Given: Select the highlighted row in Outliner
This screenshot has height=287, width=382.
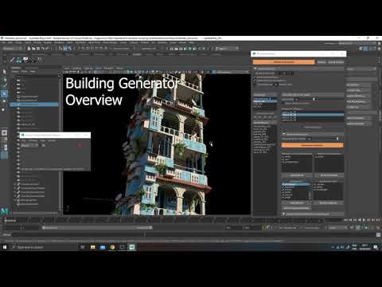Looking at the screenshot, I should pyautogui.click(x=34, y=104).
